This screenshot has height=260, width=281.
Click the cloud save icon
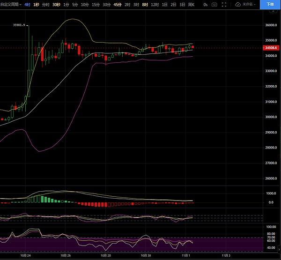238,4
